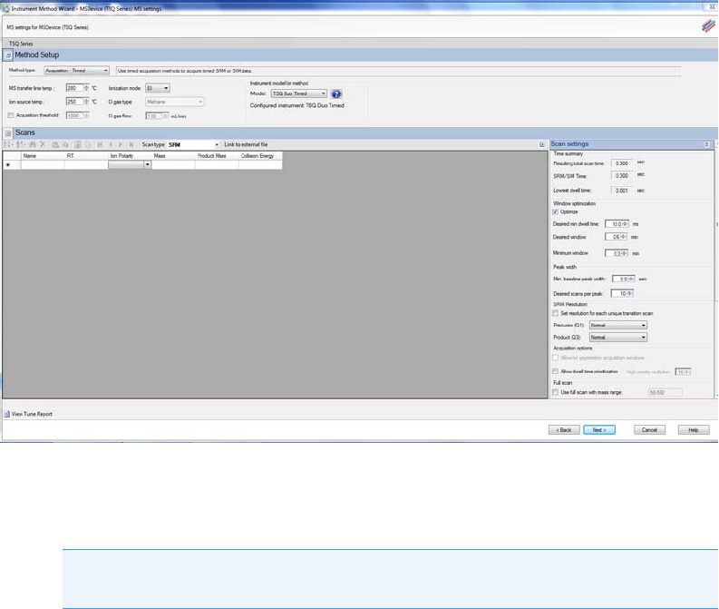Click the Resulting total scan time value

[622, 163]
